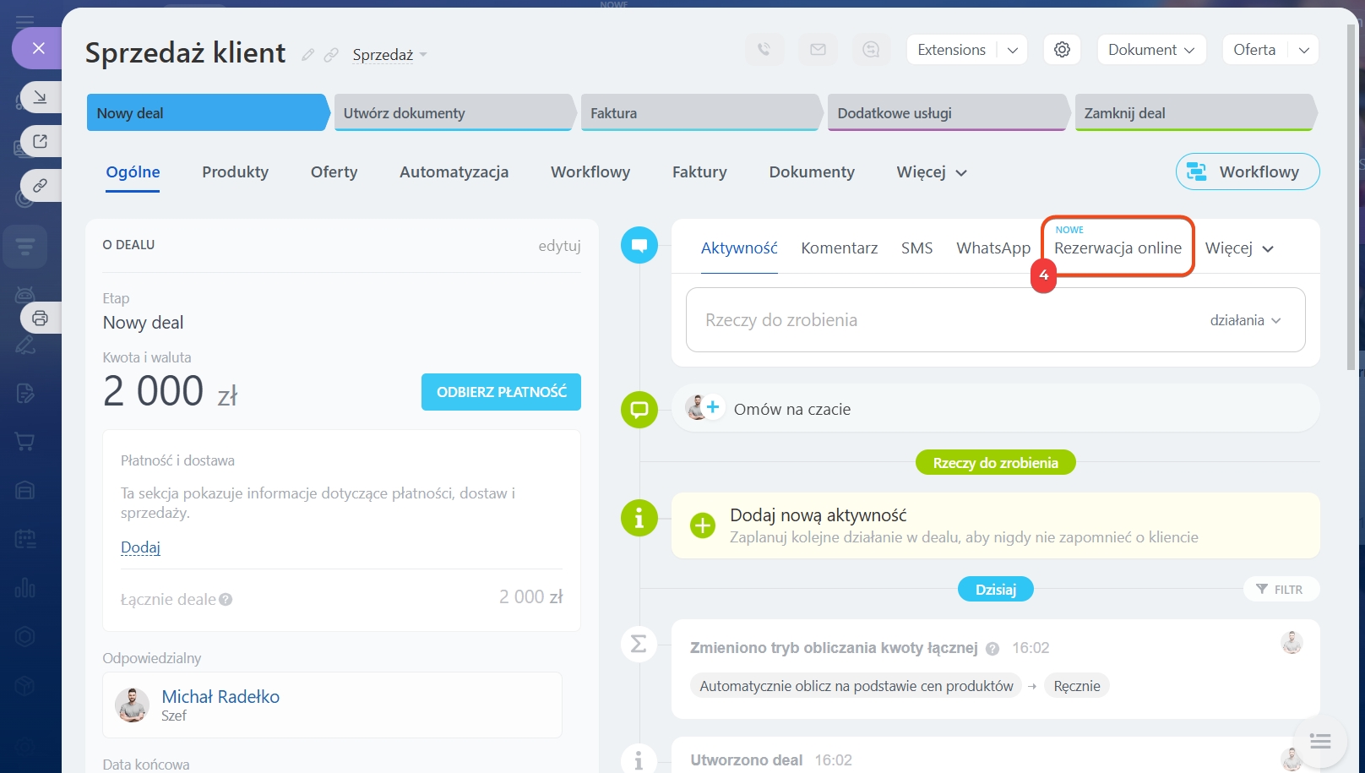Click green plus icon to add new activity

(702, 525)
